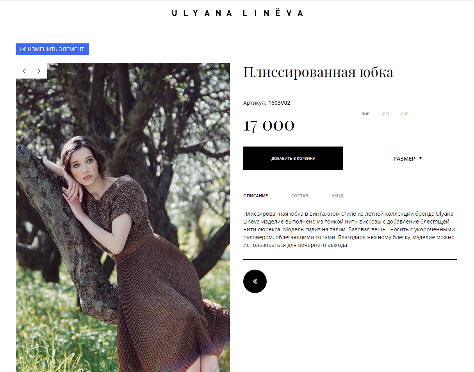Viewport: 474px width, 372px height.
Task: Go to the ULYANA LINËVA logo home link
Action: pyautogui.click(x=237, y=13)
